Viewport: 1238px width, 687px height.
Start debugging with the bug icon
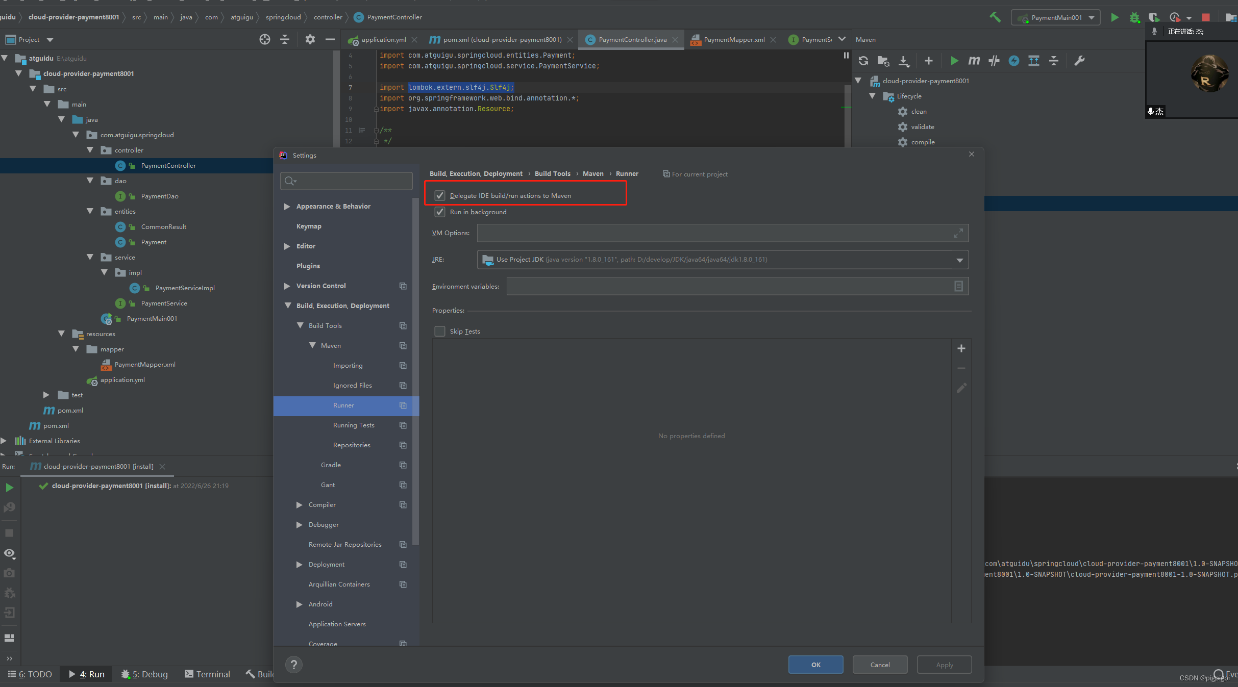click(1134, 17)
